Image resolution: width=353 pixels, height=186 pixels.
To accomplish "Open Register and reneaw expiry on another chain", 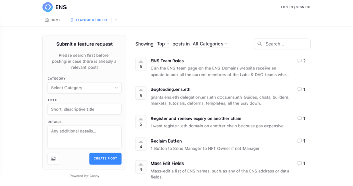I will [196, 119].
